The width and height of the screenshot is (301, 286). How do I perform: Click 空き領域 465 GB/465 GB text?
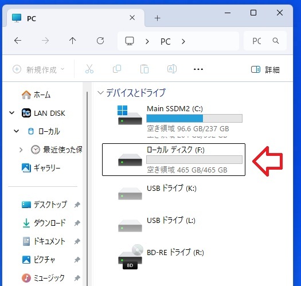pyautogui.click(x=187, y=170)
